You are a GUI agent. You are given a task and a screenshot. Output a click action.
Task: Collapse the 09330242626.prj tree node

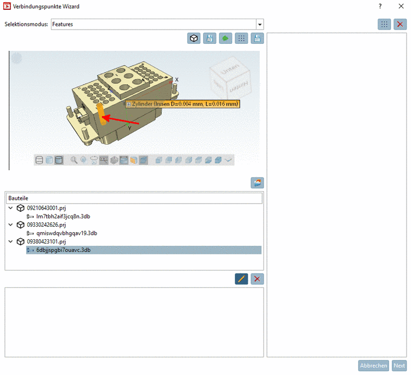10,224
